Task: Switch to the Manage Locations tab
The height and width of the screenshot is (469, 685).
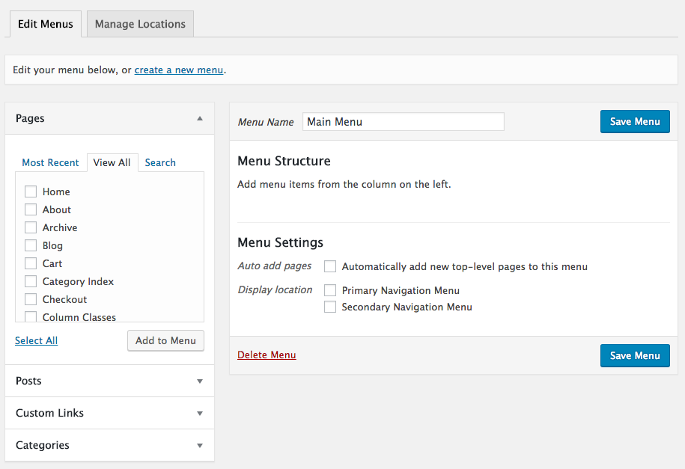Action: coord(139,23)
